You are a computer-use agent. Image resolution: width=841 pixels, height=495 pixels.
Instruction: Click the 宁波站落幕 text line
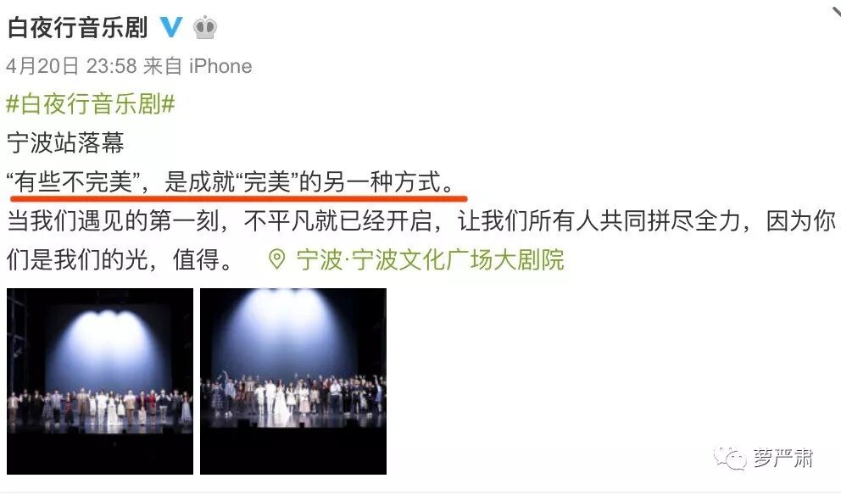[65, 142]
